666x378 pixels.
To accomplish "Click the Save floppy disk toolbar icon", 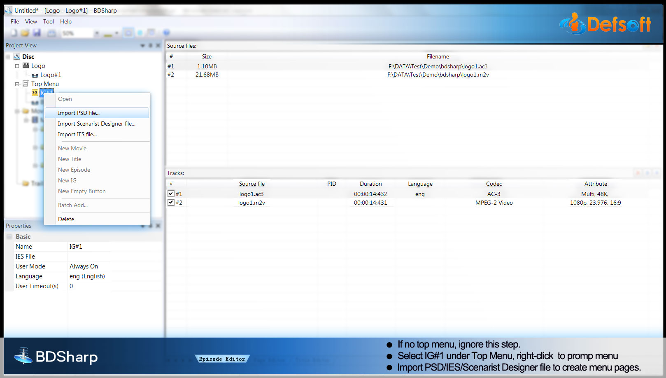I will [x=37, y=33].
